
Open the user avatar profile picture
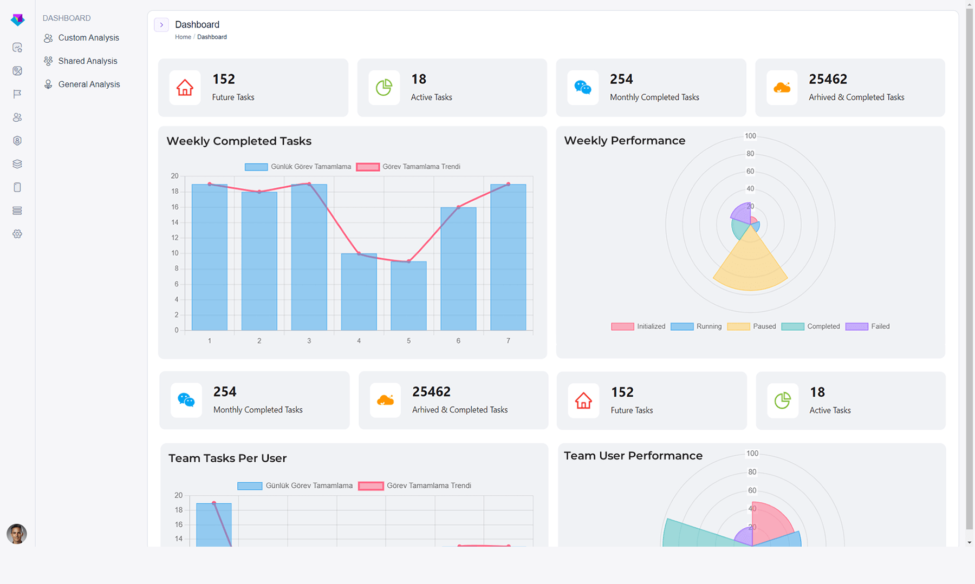click(17, 534)
